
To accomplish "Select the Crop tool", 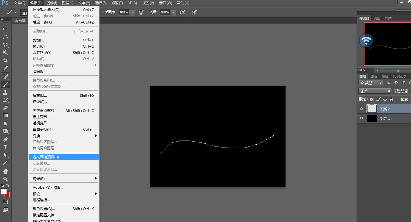I will pos(5,60).
